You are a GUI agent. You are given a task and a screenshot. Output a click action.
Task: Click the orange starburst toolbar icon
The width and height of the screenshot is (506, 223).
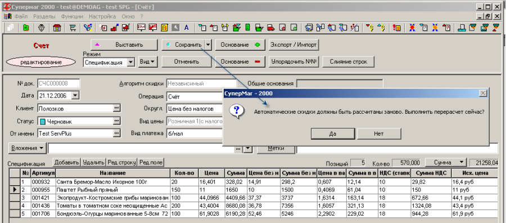[x=435, y=28]
